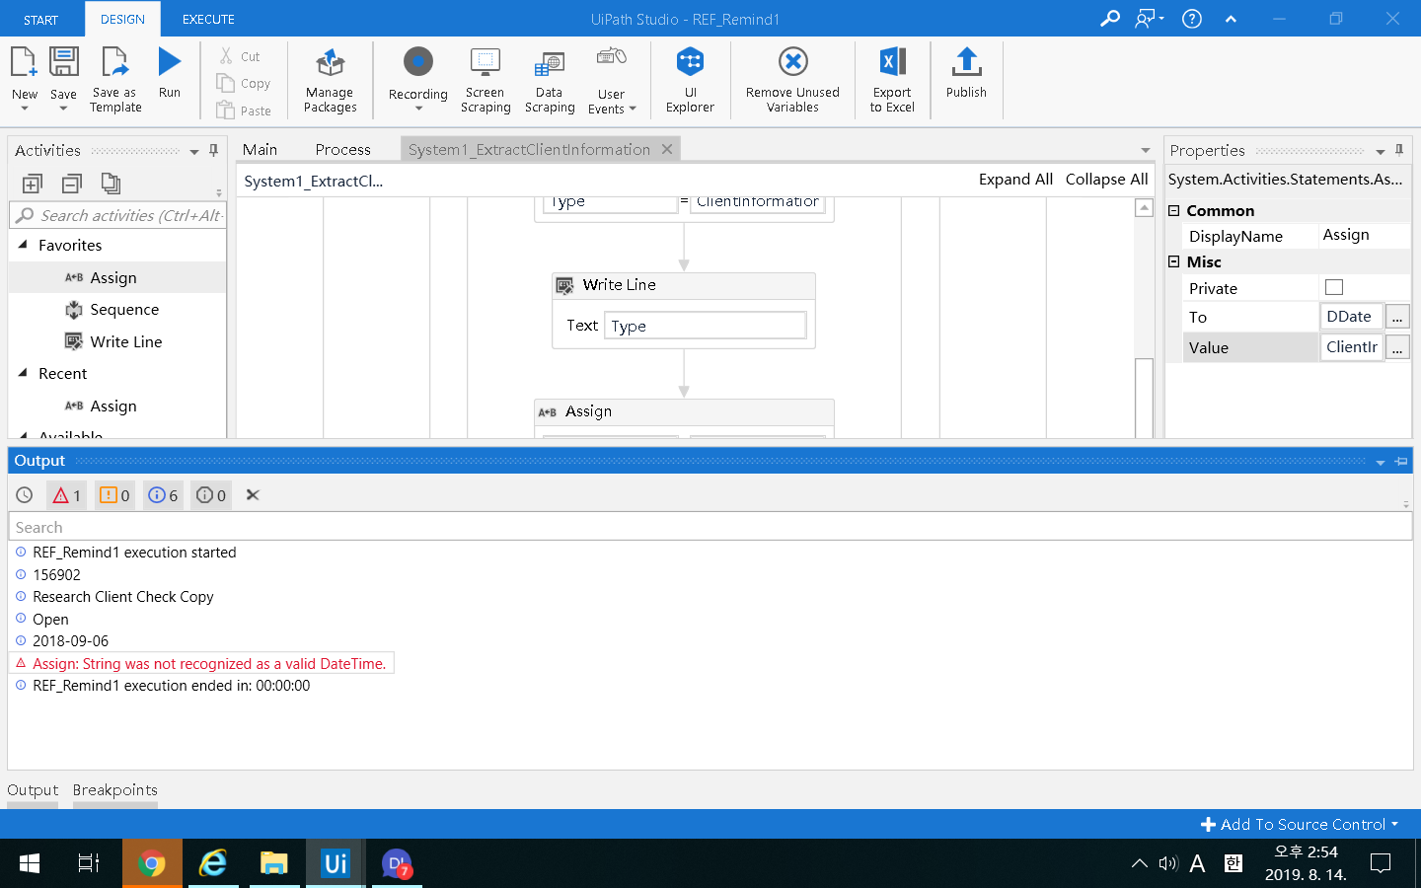Open Manage Packages
This screenshot has width=1421, height=888.
pos(330,81)
